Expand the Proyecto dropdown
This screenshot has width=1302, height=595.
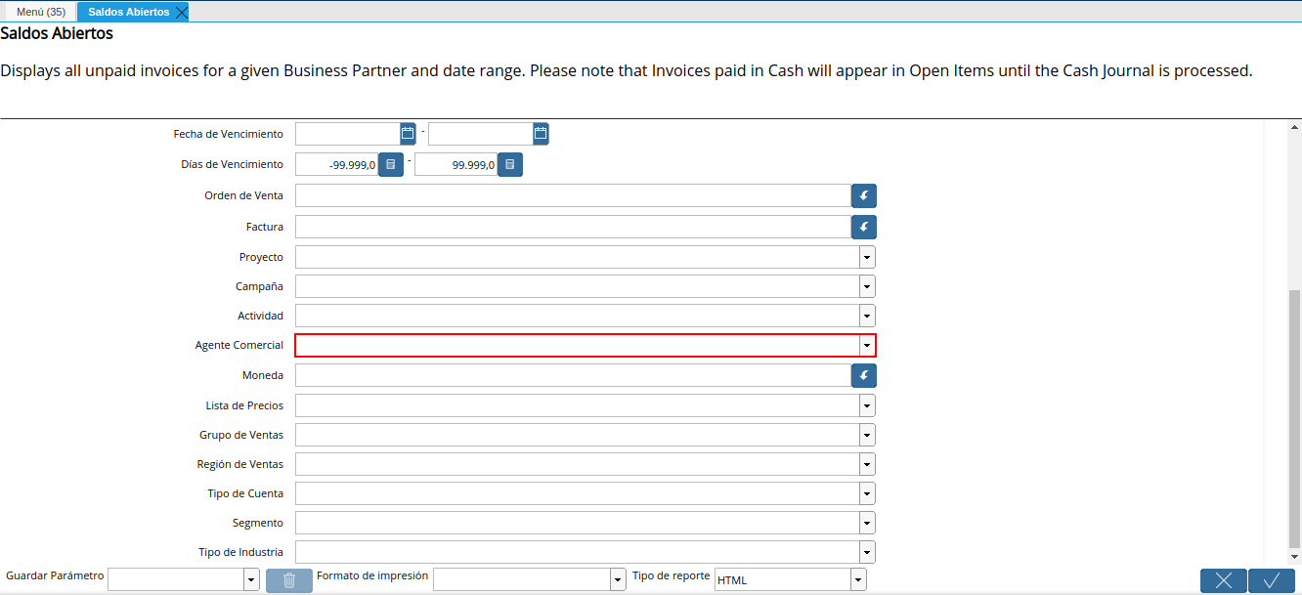click(867, 257)
